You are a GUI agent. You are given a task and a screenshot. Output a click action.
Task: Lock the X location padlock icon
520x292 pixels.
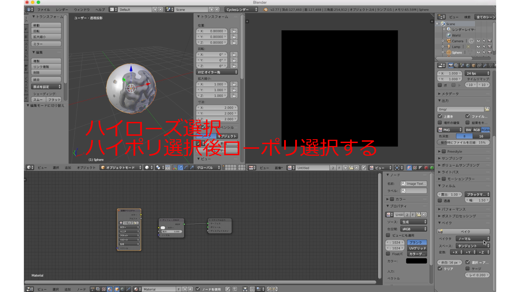(x=234, y=31)
